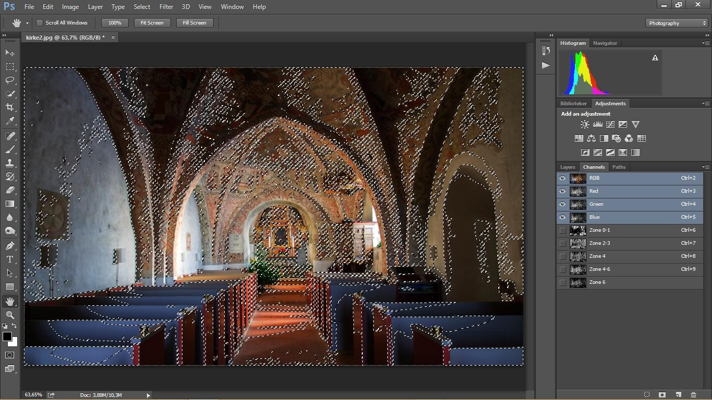This screenshot has height=400, width=712.
Task: Select the Eyedropper tool
Action: point(10,121)
